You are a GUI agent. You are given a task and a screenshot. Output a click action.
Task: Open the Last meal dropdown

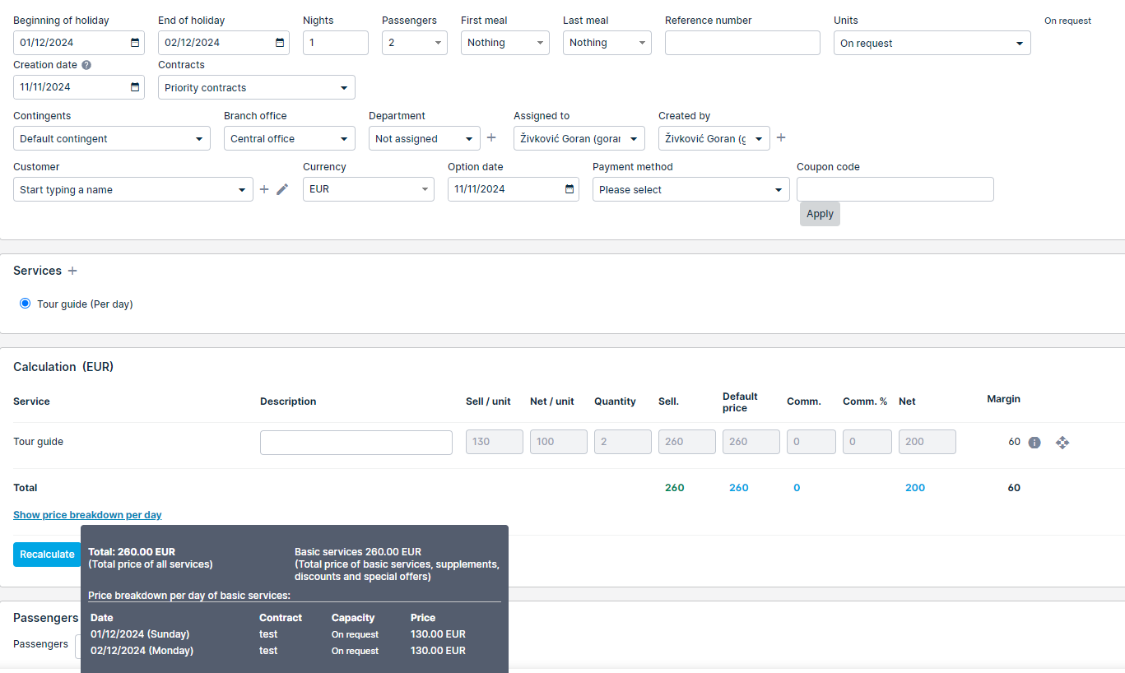(x=607, y=43)
